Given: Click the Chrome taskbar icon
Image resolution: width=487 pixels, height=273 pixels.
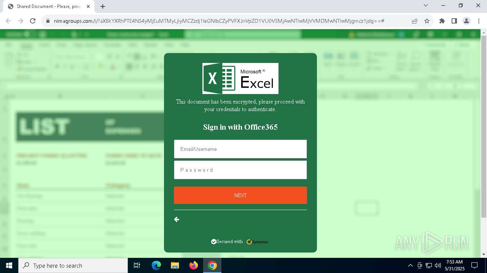Looking at the screenshot, I should pyautogui.click(x=212, y=265).
